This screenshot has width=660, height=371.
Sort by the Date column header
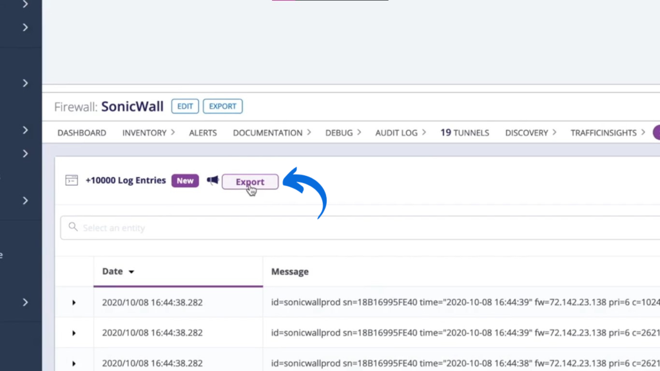pyautogui.click(x=178, y=271)
